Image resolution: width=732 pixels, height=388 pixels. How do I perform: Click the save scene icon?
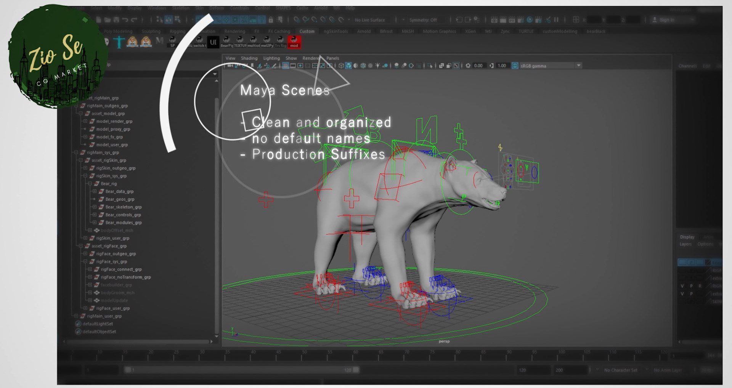tap(116, 20)
